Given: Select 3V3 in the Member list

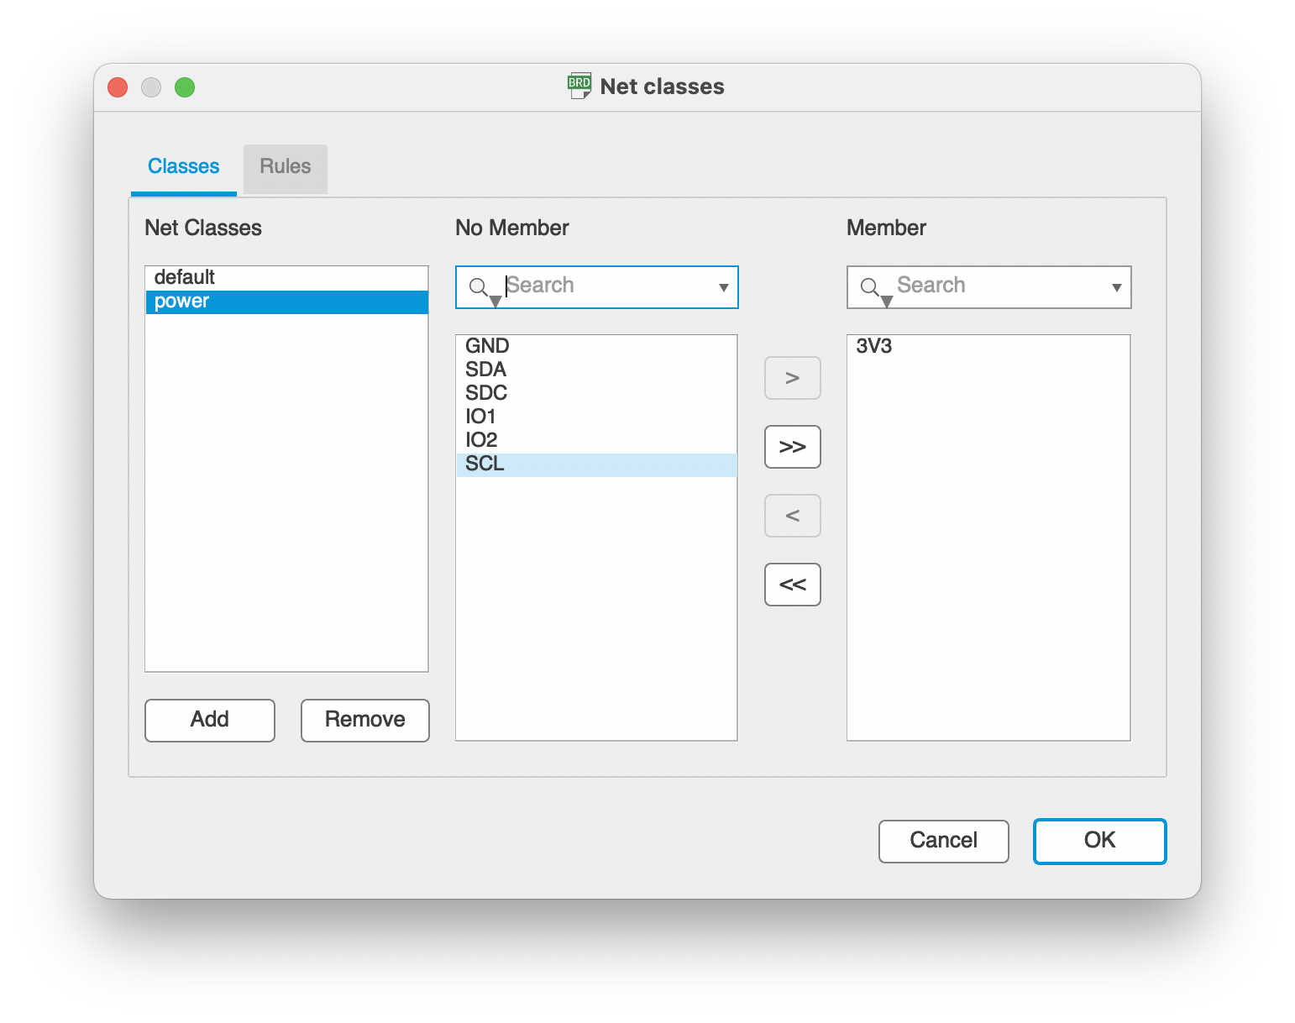Looking at the screenshot, I should click(988, 346).
